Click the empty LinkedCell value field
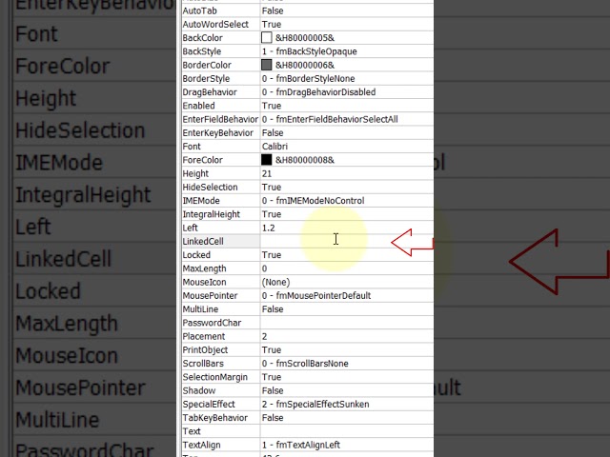The height and width of the screenshot is (457, 610). (347, 241)
